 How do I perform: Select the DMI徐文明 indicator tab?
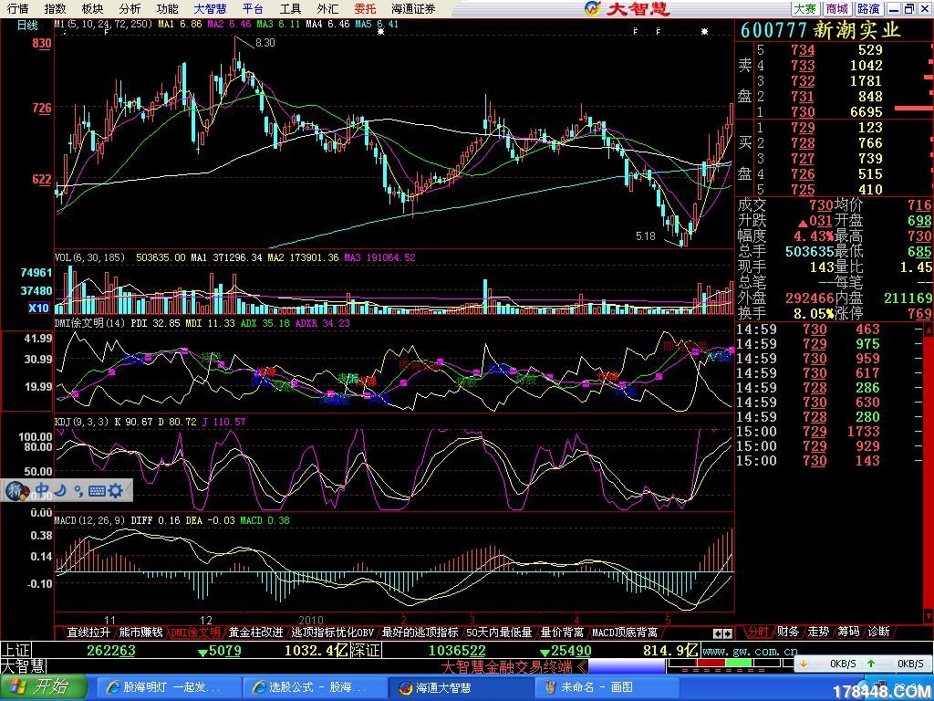[195, 632]
